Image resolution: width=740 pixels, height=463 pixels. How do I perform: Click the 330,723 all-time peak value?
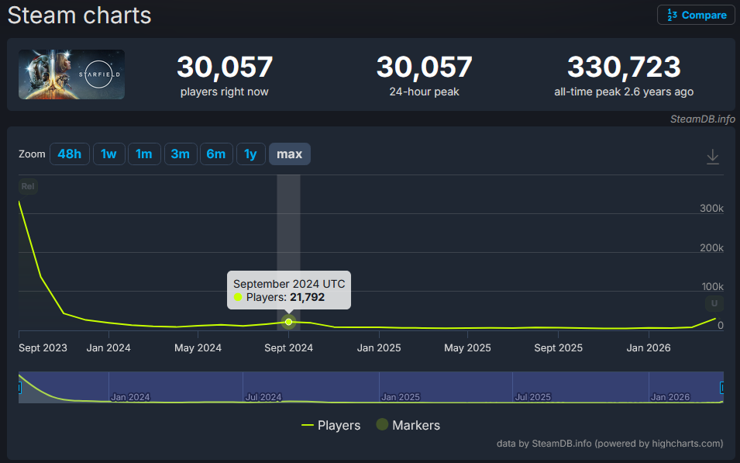pos(624,67)
